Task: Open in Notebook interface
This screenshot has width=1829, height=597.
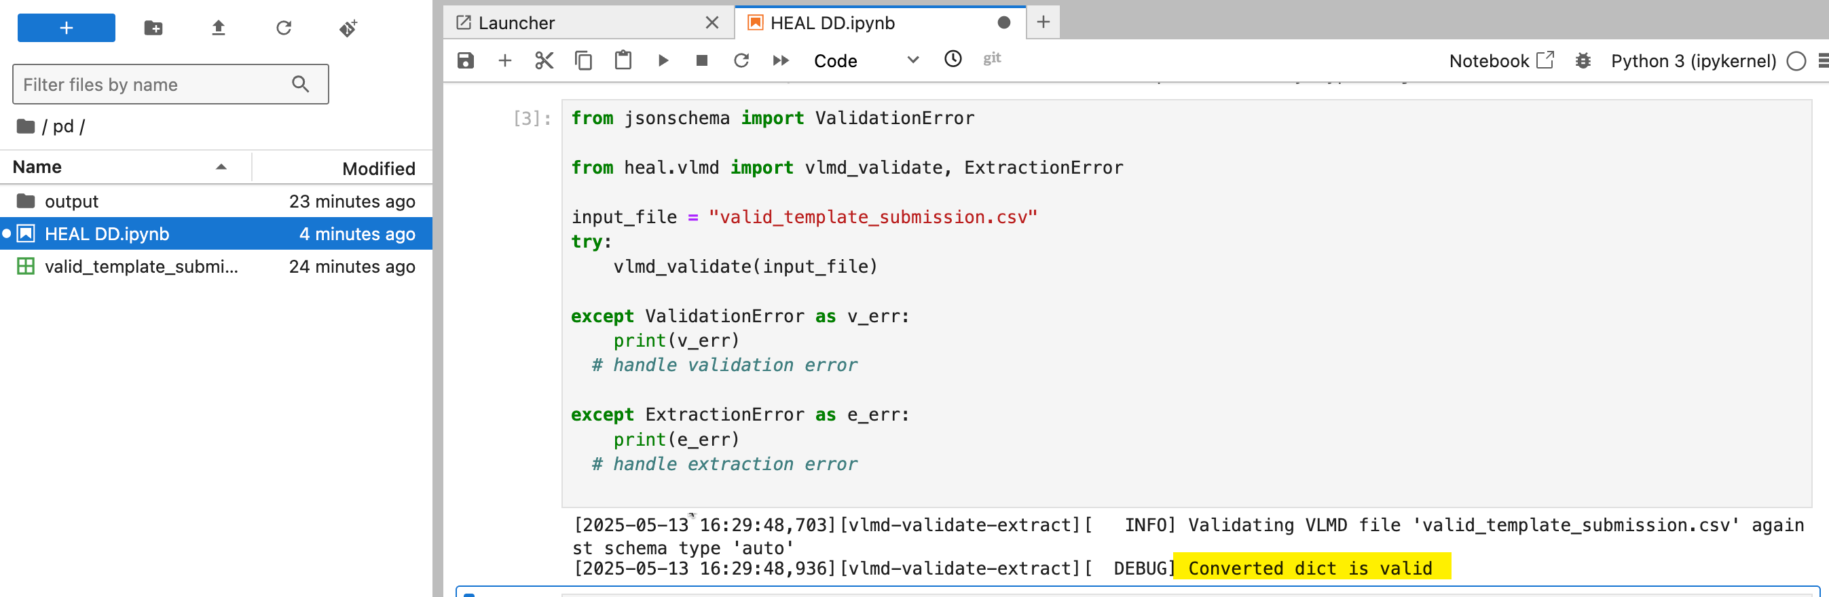Action: pos(1501,60)
